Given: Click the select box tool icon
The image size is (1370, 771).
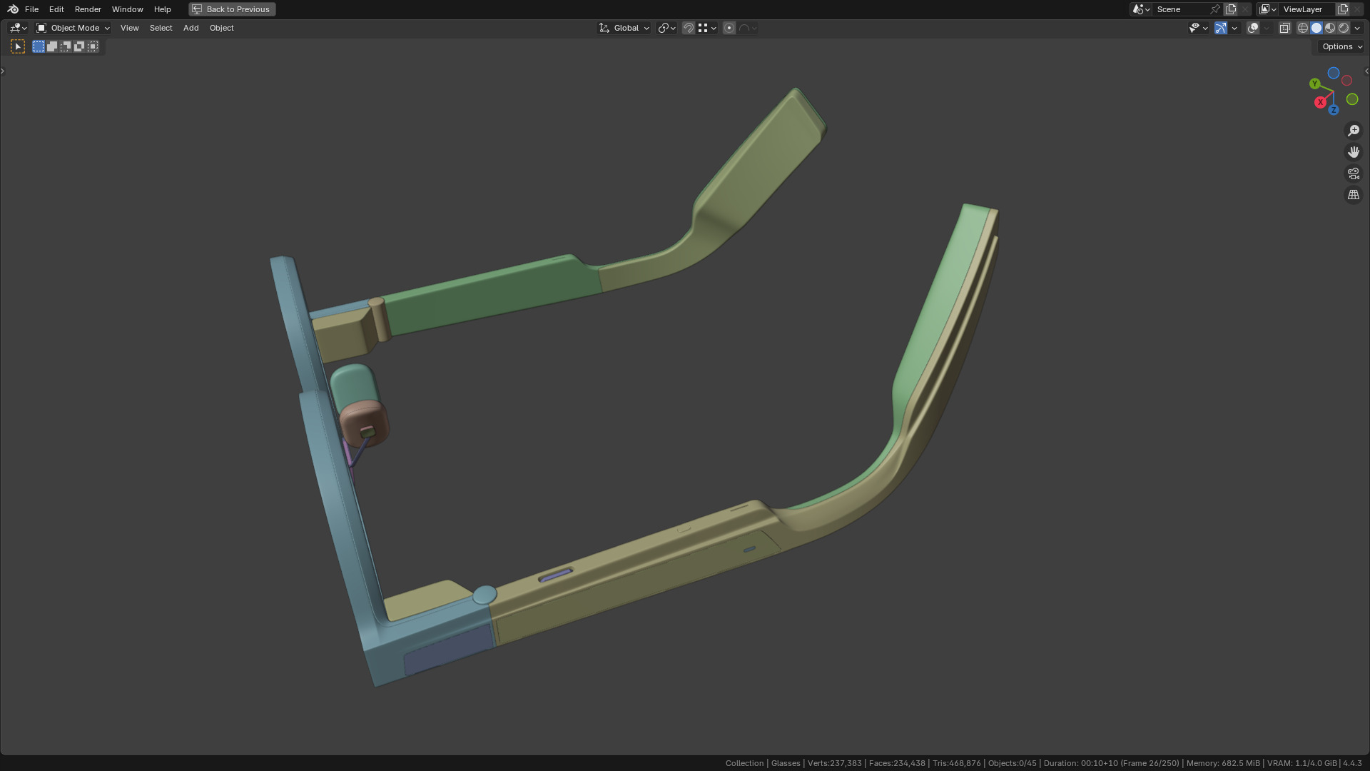Looking at the screenshot, I should click(18, 46).
